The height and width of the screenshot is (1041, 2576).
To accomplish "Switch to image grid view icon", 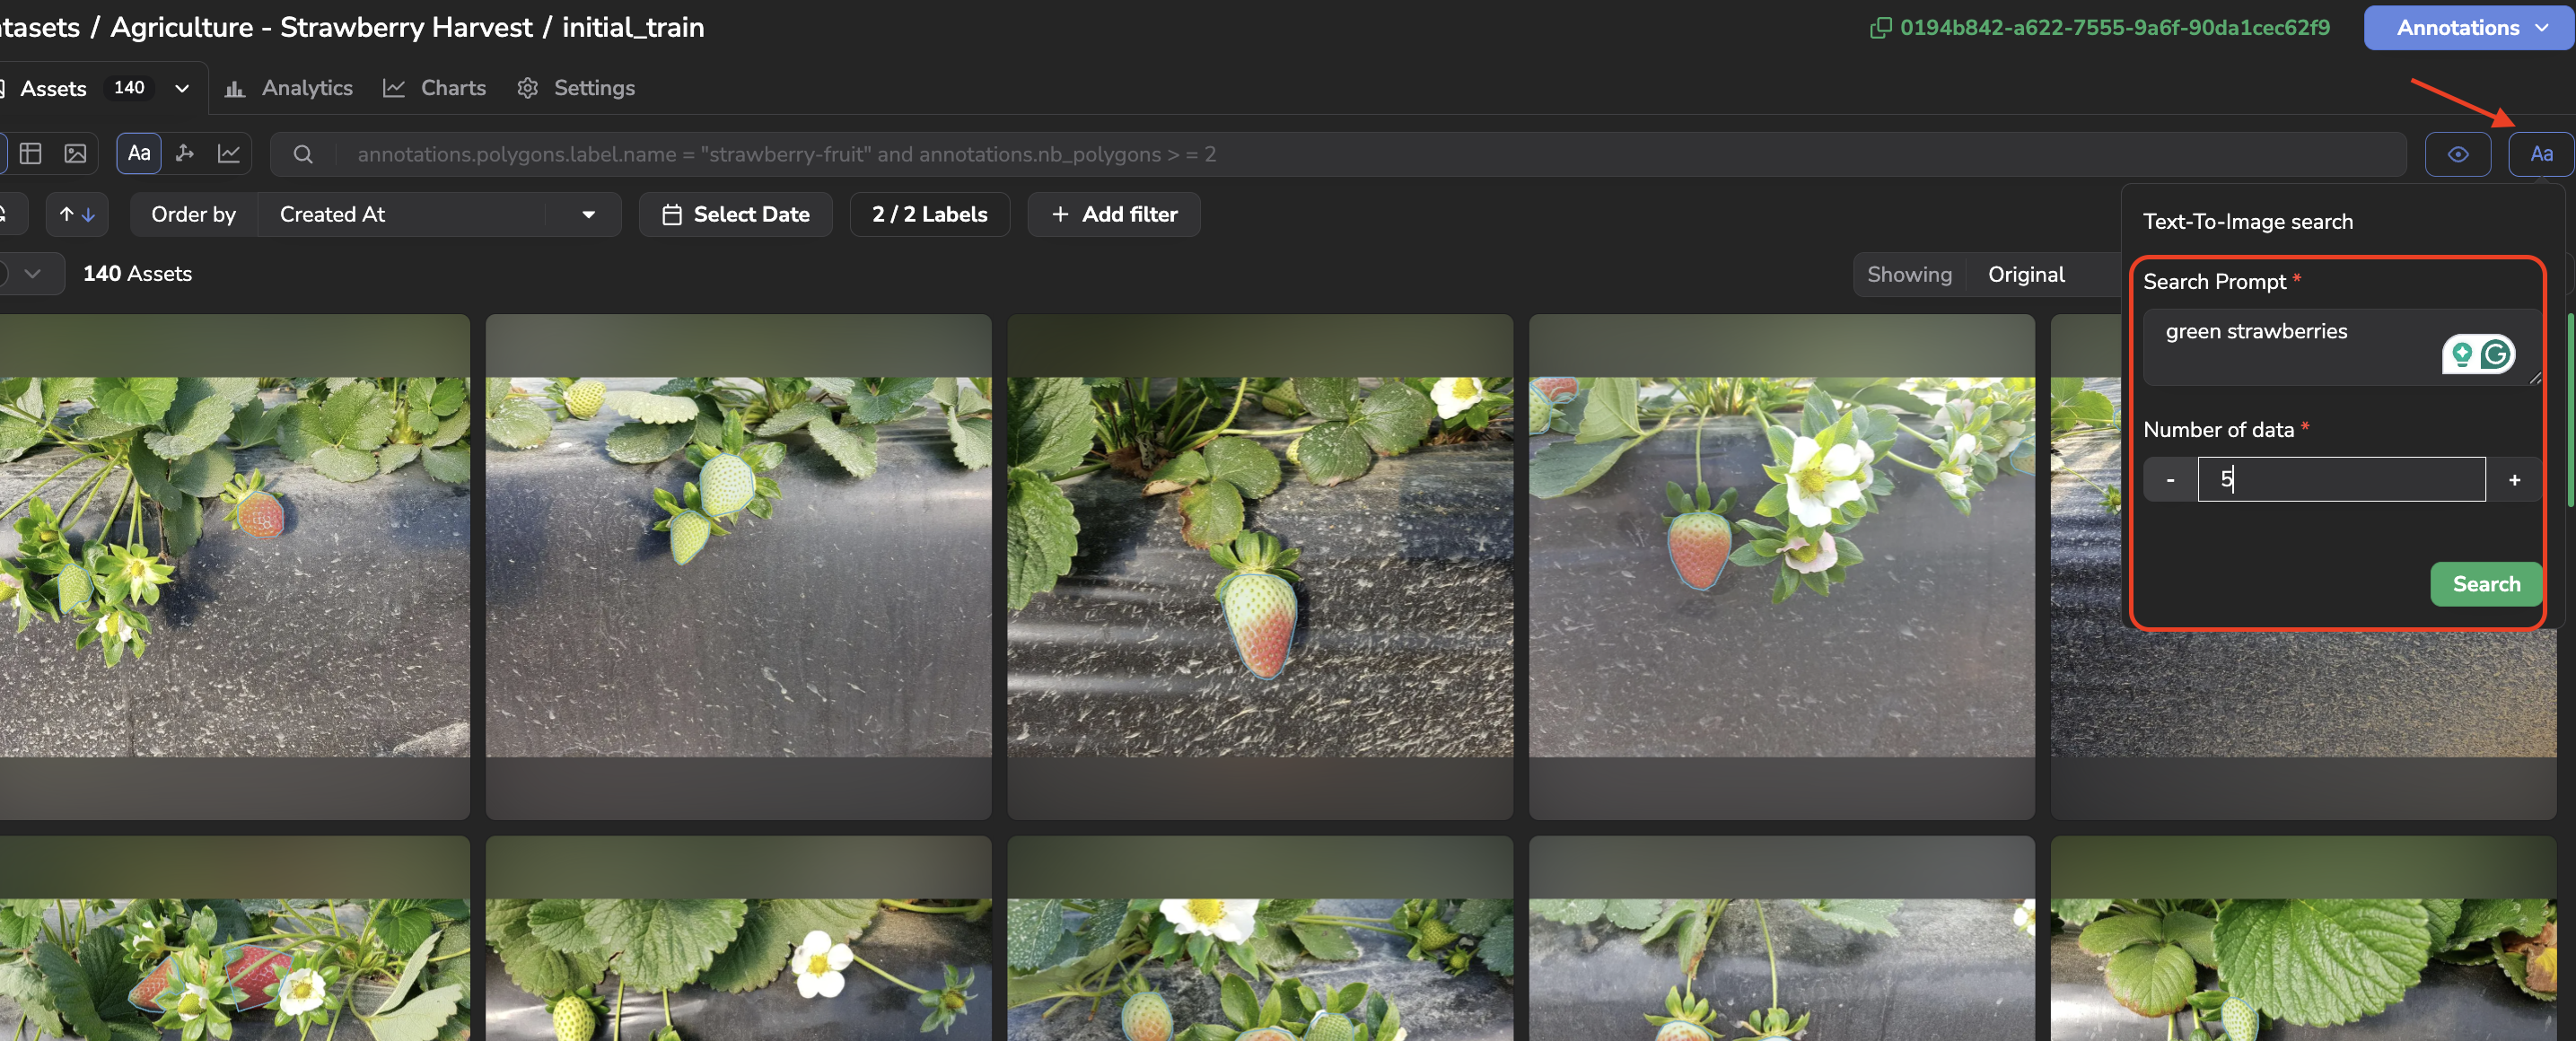I will pos(76,154).
